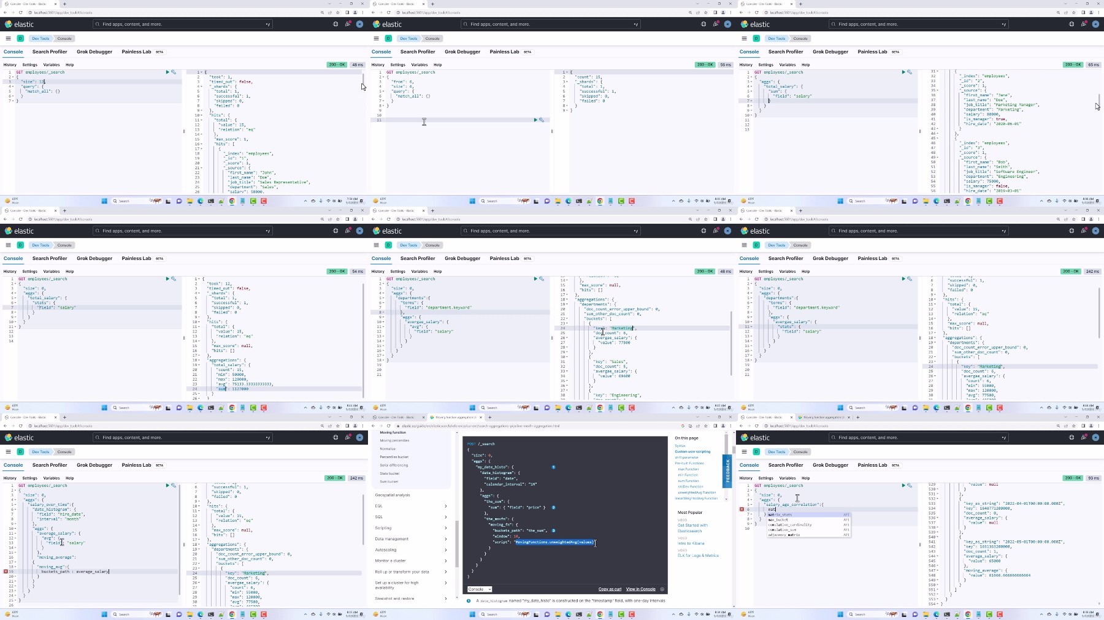Click docs left sidebar scrollbar thumb

[x=456, y=545]
